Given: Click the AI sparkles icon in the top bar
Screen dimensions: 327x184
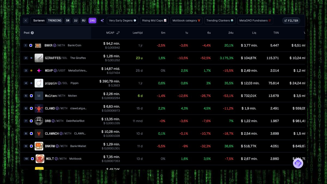Looking at the screenshot, I should (102, 20).
